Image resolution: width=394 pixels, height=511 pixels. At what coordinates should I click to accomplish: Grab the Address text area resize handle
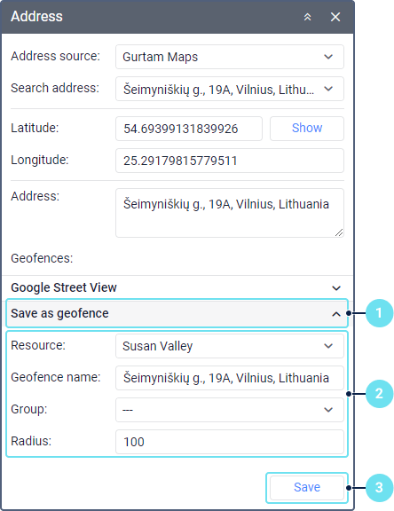click(339, 232)
